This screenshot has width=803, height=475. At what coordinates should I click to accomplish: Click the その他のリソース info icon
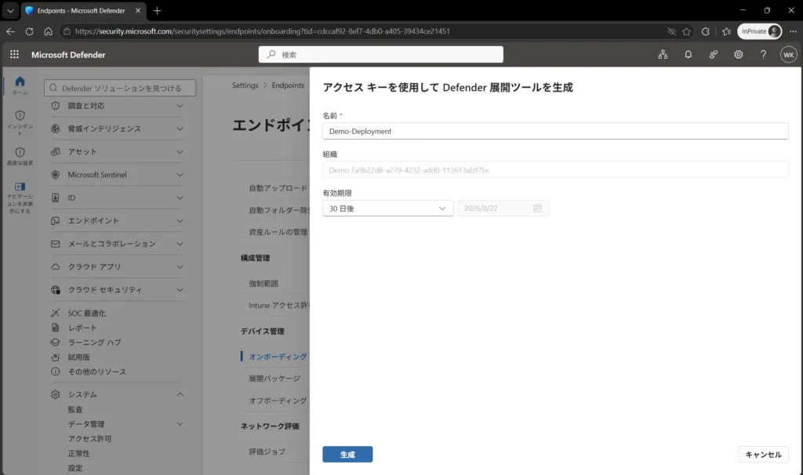point(56,372)
